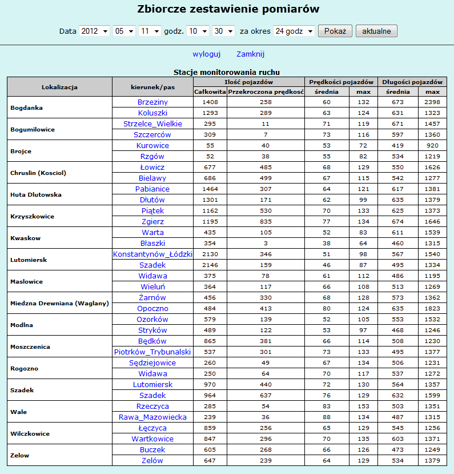Open the Pabianice link
The image size is (454, 474).
click(x=152, y=189)
